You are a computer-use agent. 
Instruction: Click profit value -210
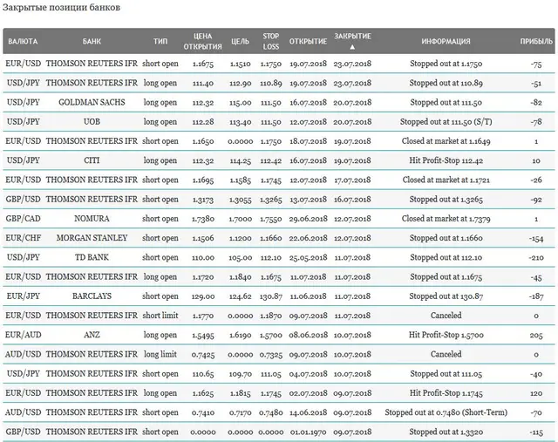(x=536, y=258)
